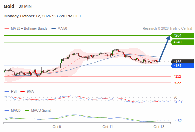Click the MACD Signal green swatch
Viewport: 195px width, 132px height.
click(x=27, y=111)
